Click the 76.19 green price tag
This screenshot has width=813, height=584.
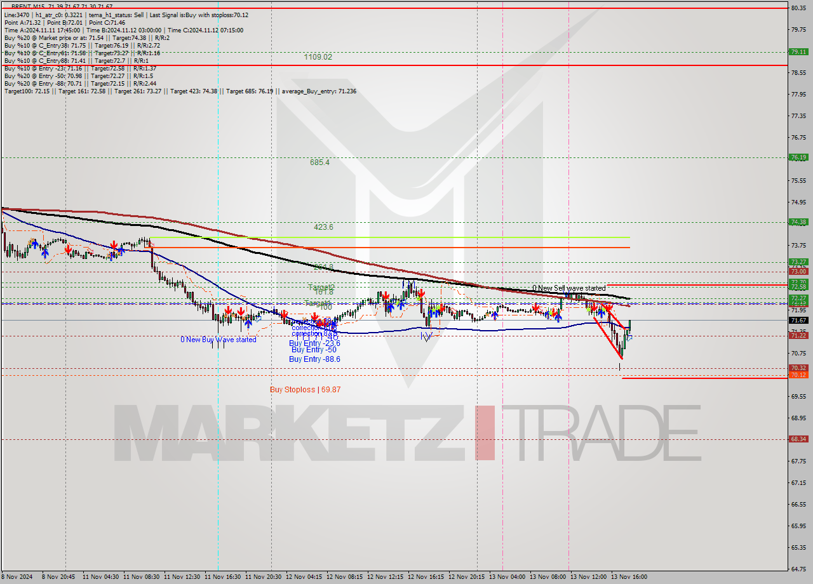(x=798, y=157)
